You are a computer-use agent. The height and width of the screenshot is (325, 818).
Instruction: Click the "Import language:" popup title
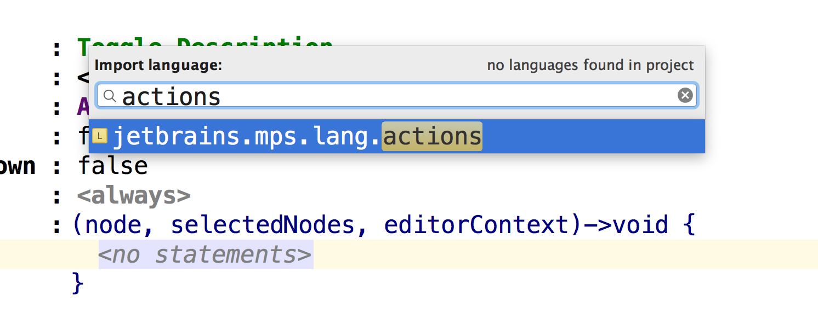coord(158,66)
